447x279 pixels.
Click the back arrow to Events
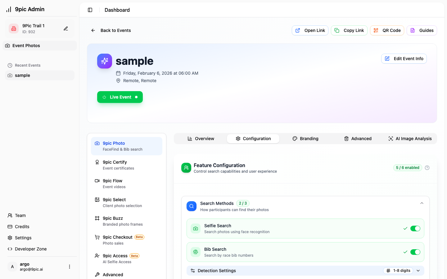pos(93,30)
